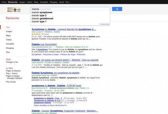Screen dimensions: 168x114
Task: Open Shopping in the top black bar
Action: click(x=53, y=2)
